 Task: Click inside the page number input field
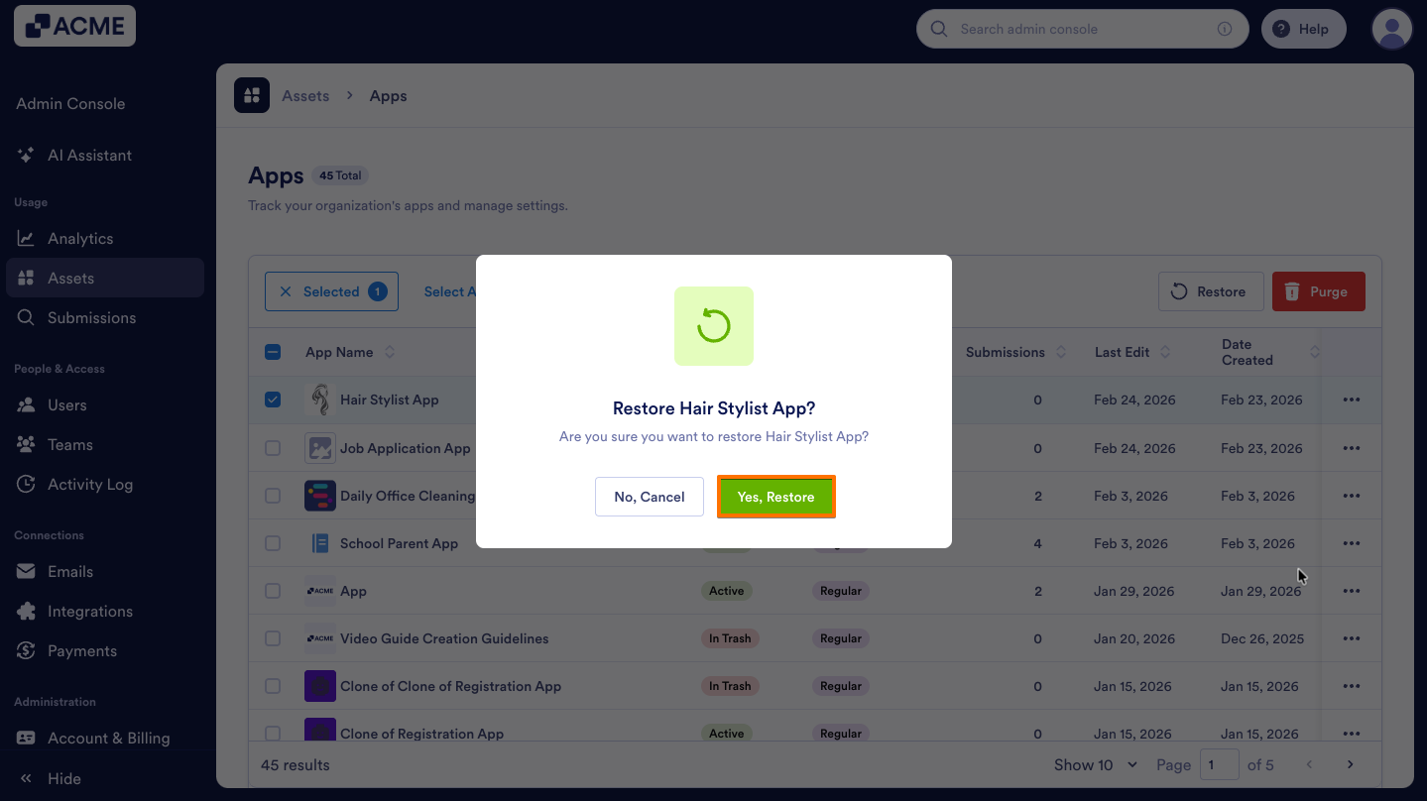pyautogui.click(x=1220, y=764)
